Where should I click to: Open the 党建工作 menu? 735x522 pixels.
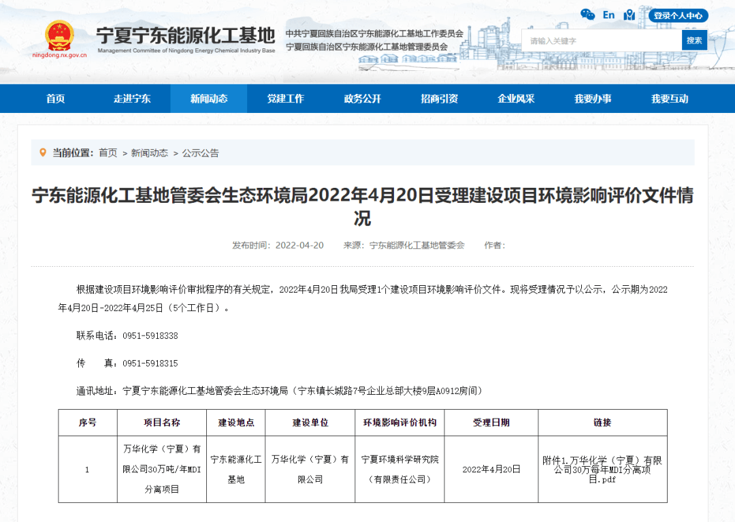pos(285,98)
